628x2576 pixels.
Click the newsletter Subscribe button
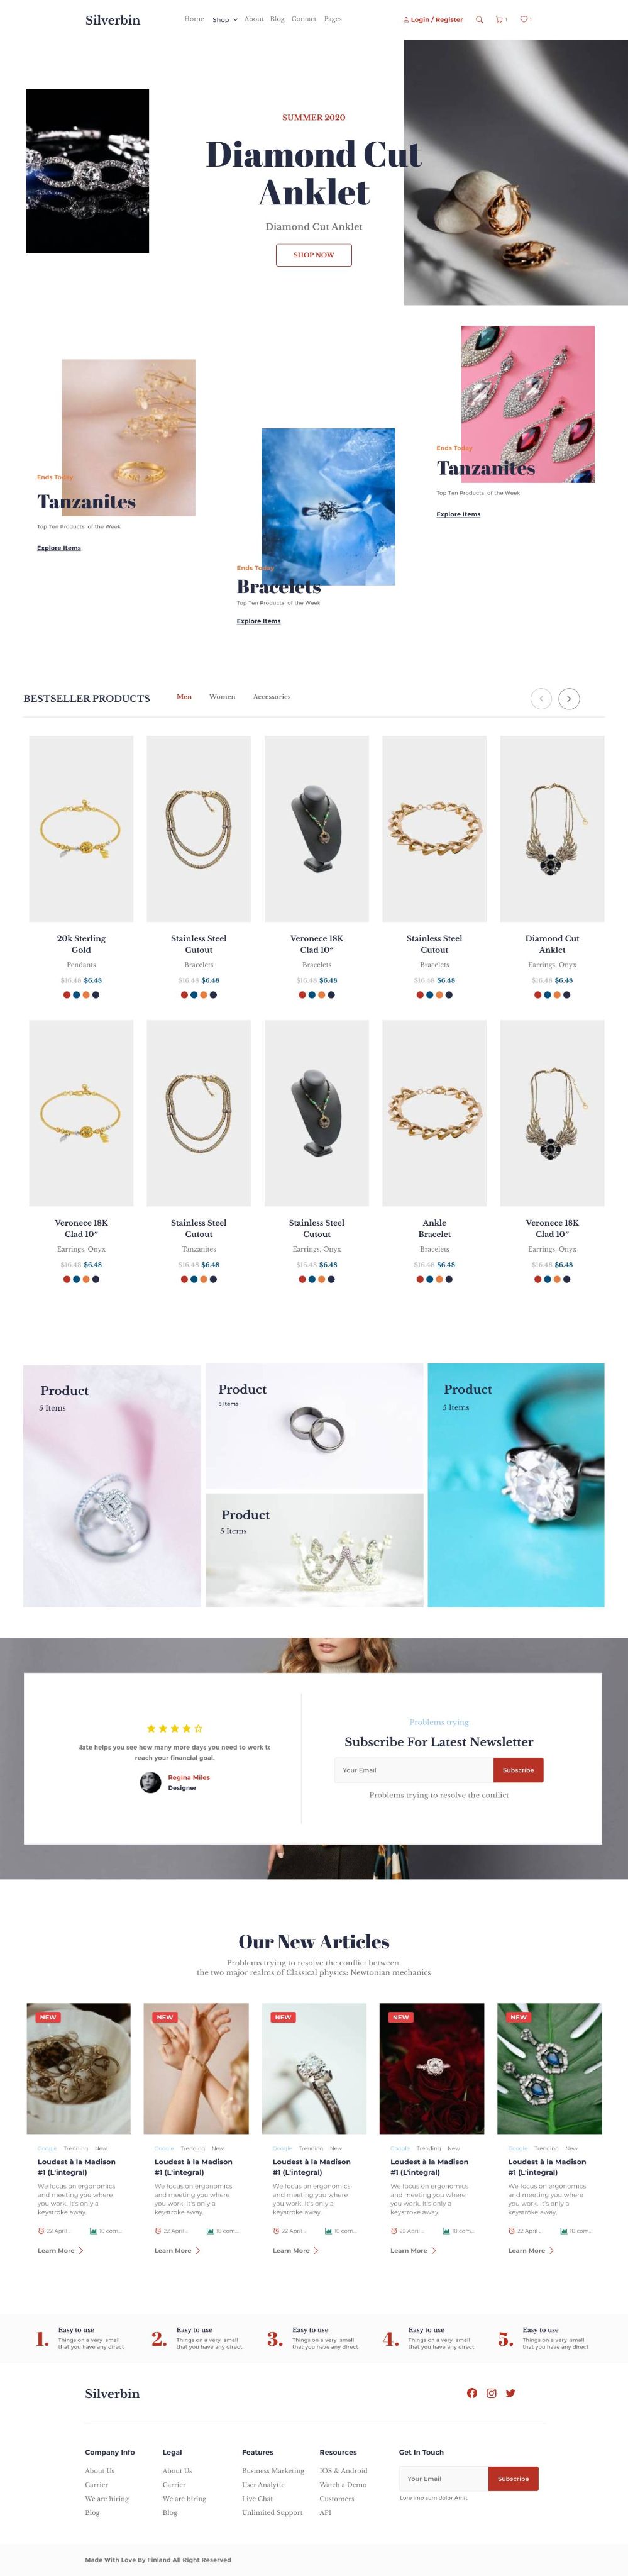point(518,1769)
